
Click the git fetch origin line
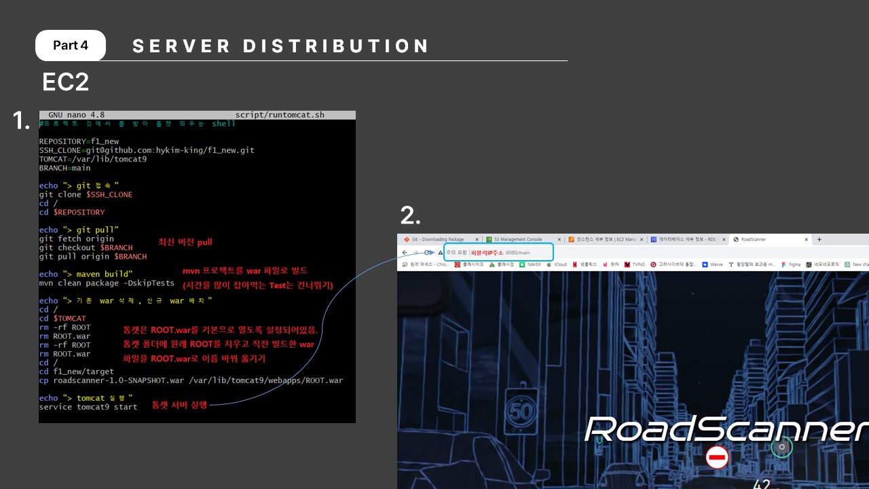[77, 238]
